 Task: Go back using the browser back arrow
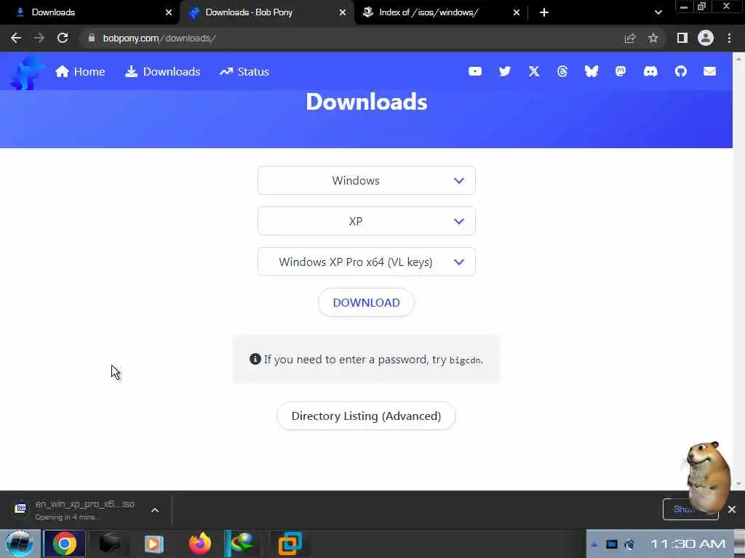tap(16, 38)
